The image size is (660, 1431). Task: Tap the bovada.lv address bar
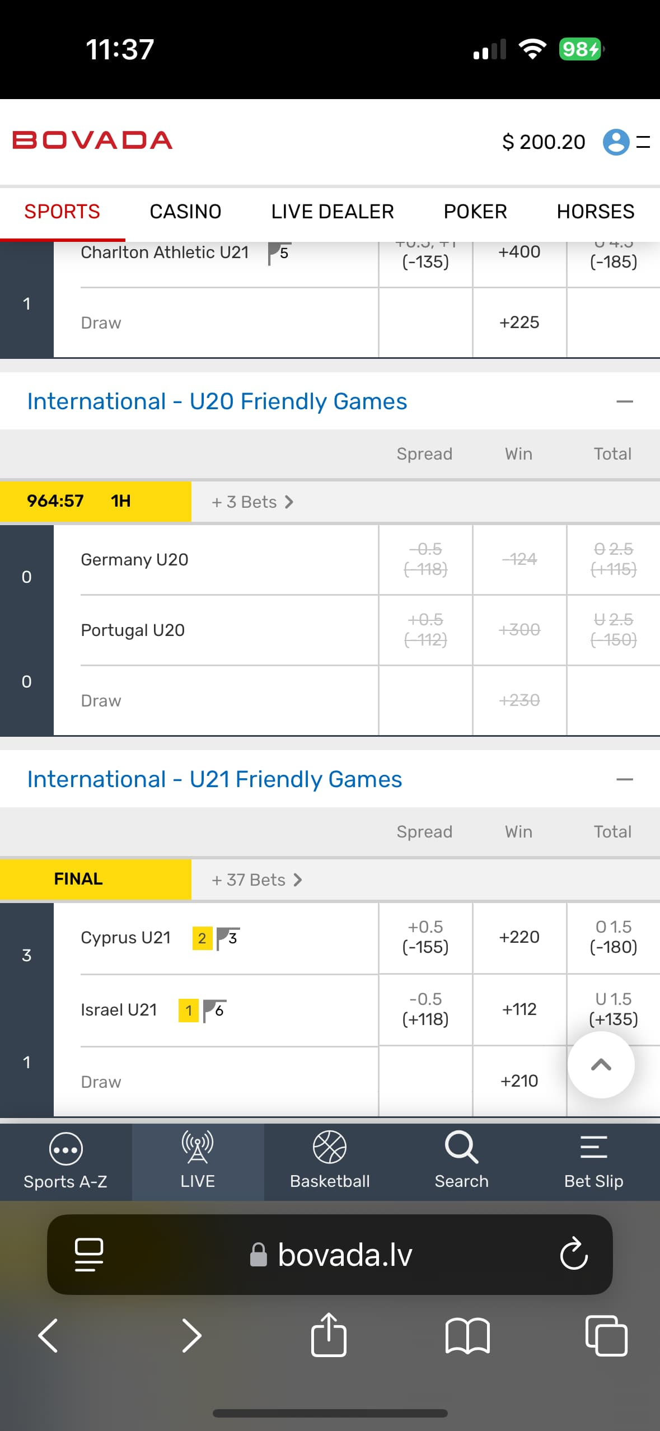point(344,1255)
